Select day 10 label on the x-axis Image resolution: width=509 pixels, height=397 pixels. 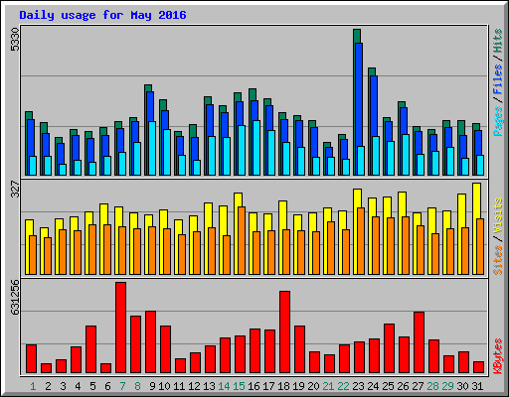pos(164,386)
